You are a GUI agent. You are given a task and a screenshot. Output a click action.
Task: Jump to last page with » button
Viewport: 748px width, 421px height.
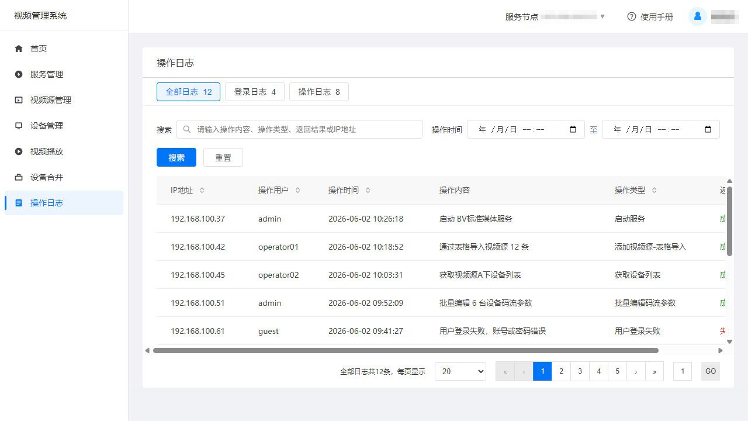coord(654,371)
